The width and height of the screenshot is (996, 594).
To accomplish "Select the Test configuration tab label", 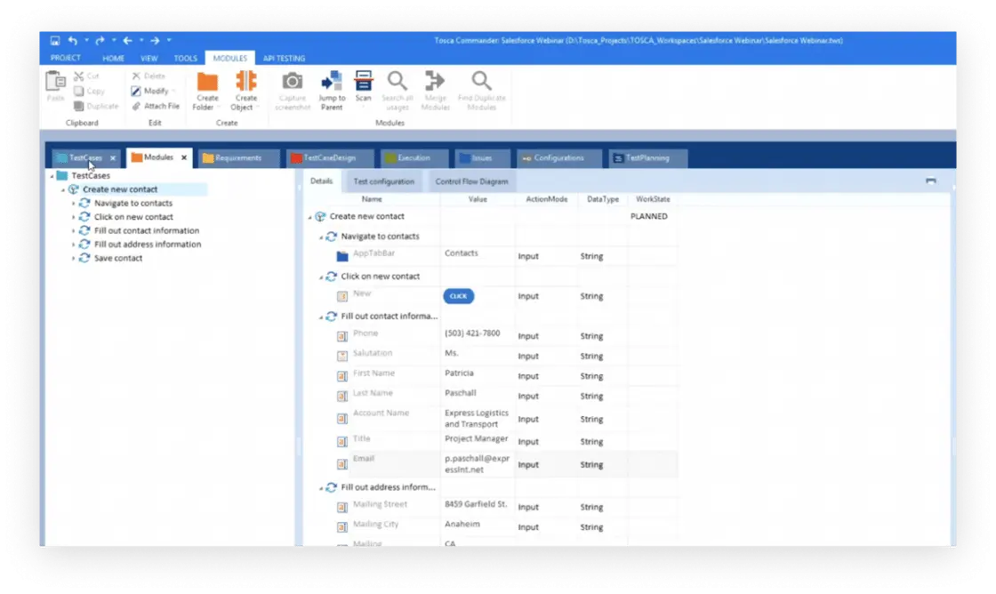I will coord(384,181).
